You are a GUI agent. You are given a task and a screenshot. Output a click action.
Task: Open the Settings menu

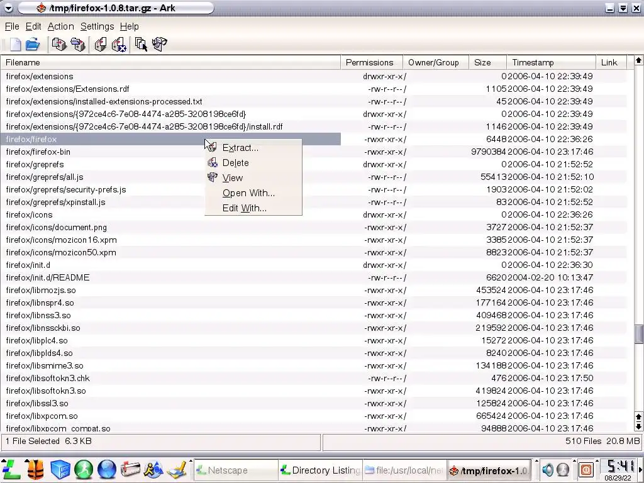coord(97,26)
